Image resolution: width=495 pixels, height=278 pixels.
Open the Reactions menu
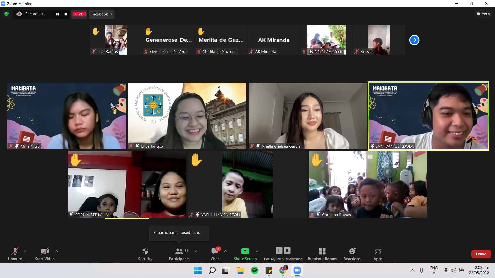pyautogui.click(x=352, y=254)
